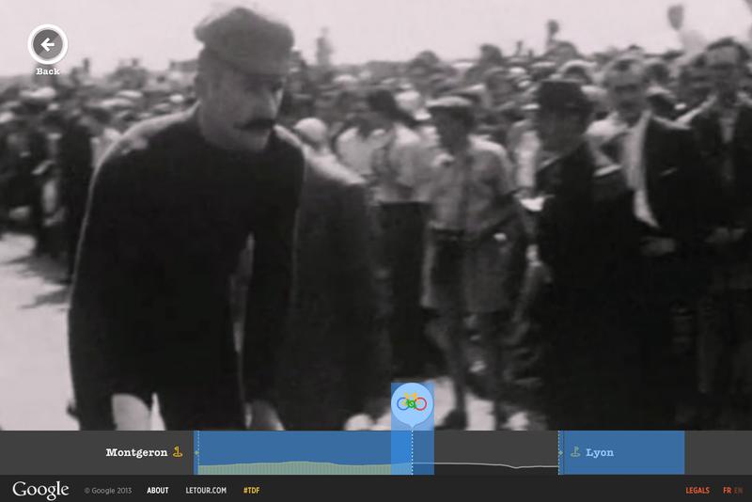The width and height of the screenshot is (752, 502).
Task: Switch language to EN
Action: click(738, 491)
